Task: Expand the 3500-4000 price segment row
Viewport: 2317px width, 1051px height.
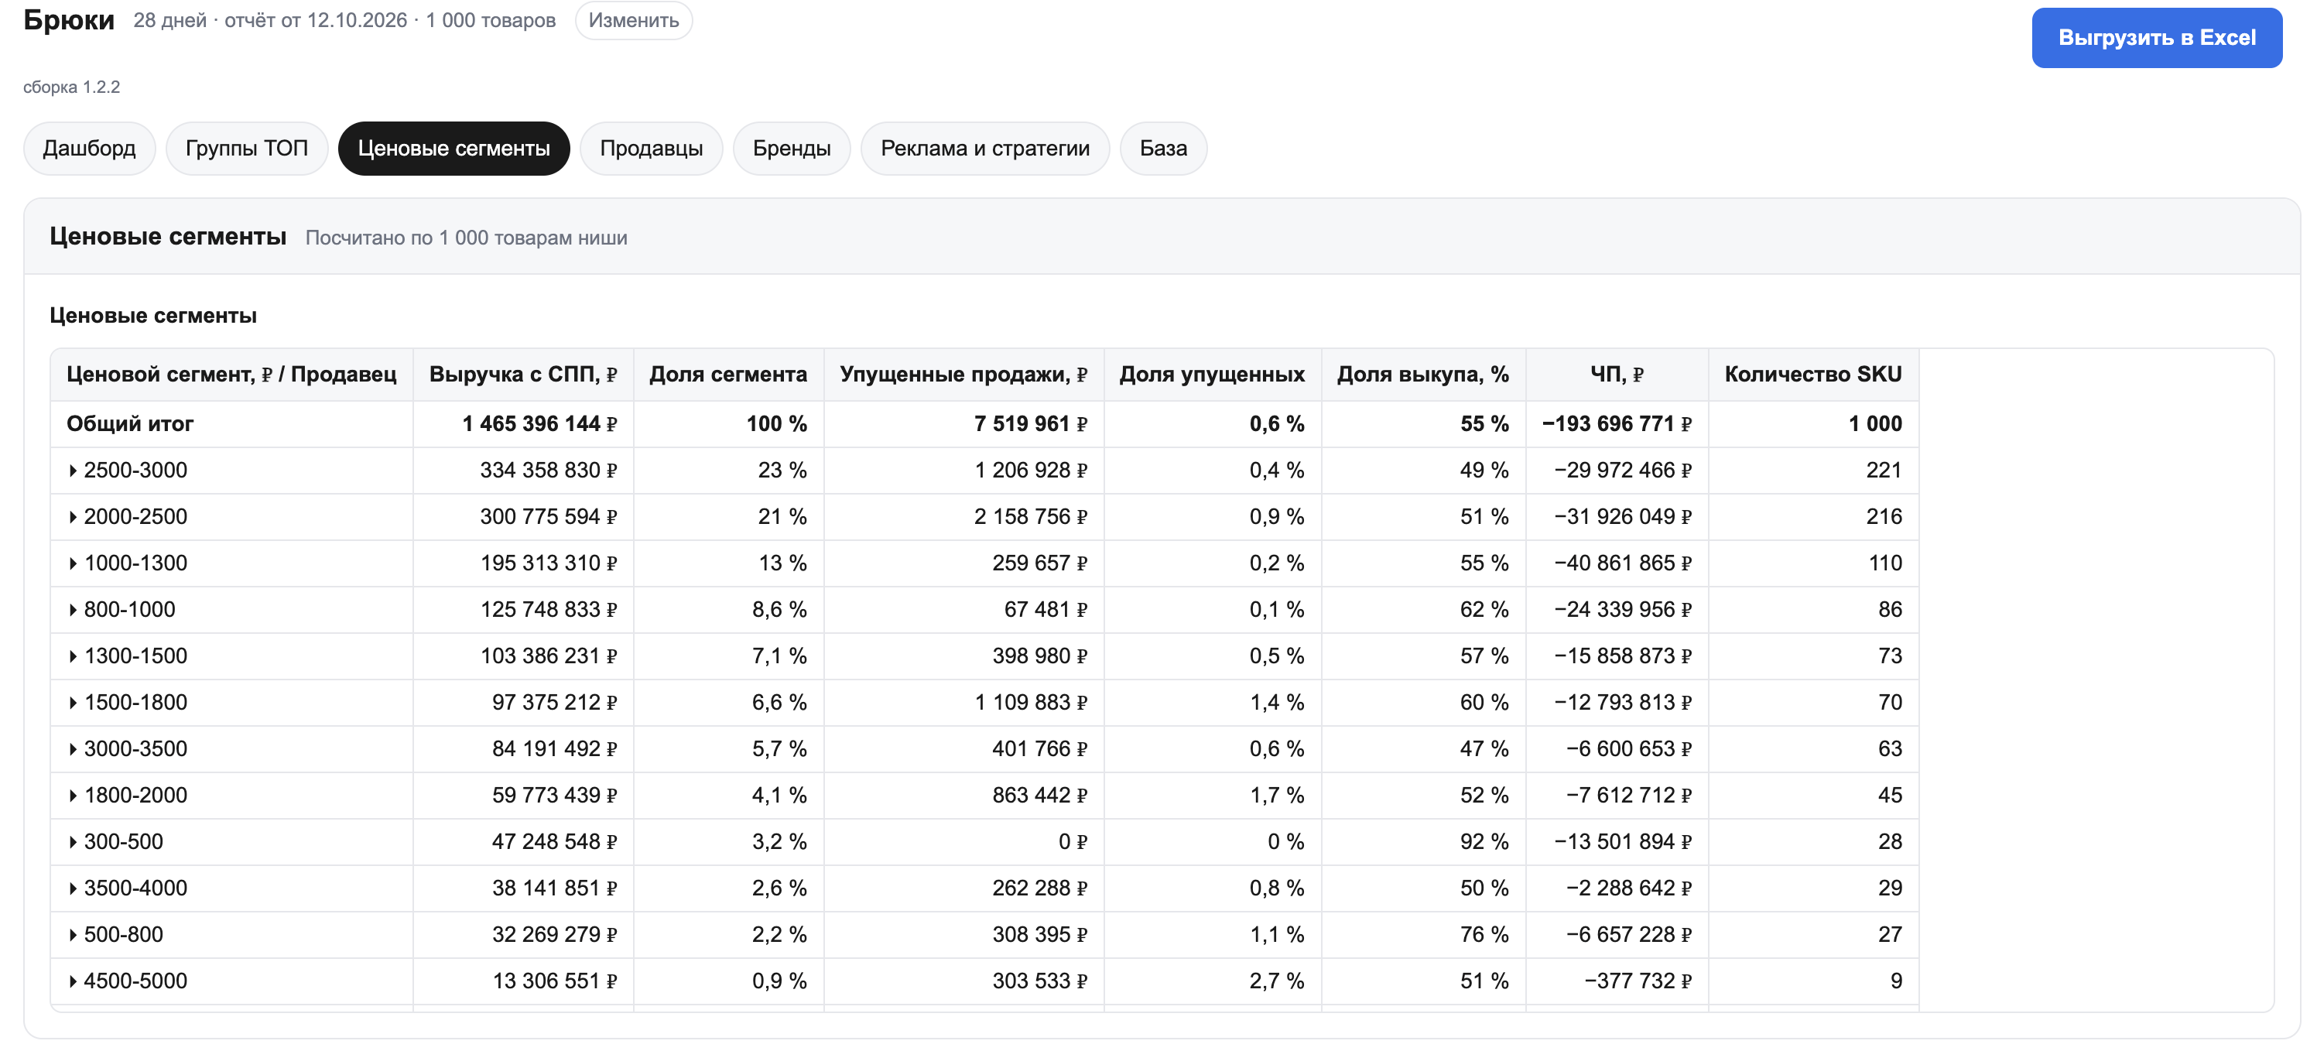Action: [x=73, y=889]
